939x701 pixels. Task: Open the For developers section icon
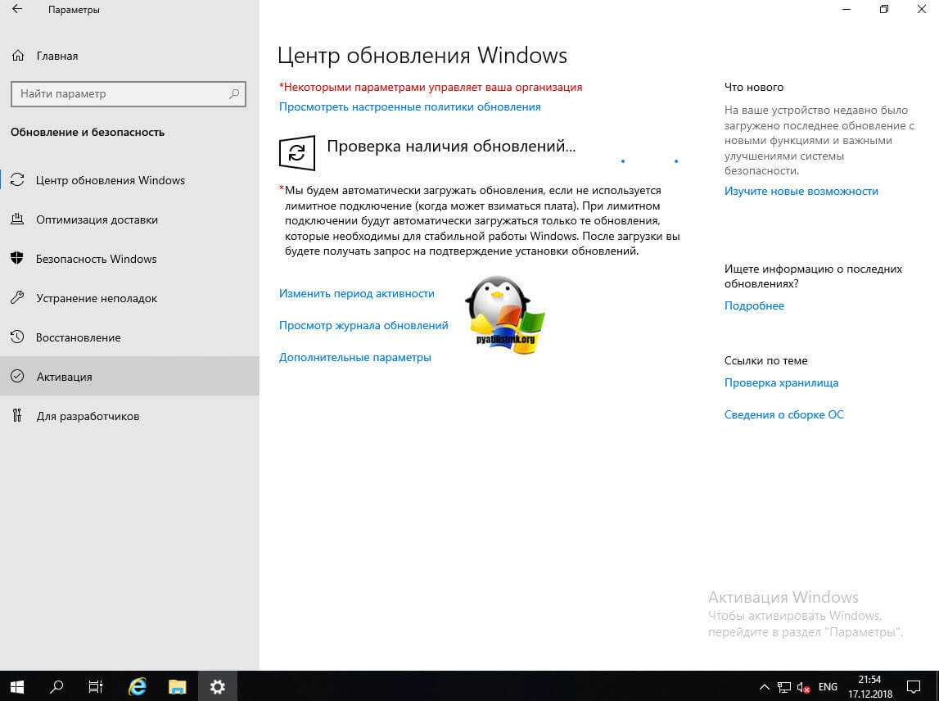17,416
